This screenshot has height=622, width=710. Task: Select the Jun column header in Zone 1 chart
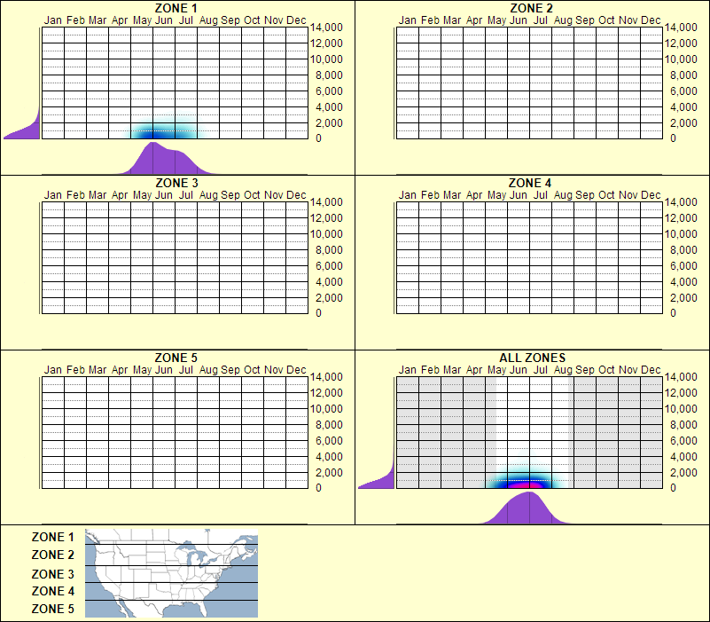(x=165, y=20)
